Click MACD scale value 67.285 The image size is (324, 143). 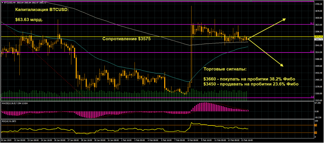click(x=318, y=103)
